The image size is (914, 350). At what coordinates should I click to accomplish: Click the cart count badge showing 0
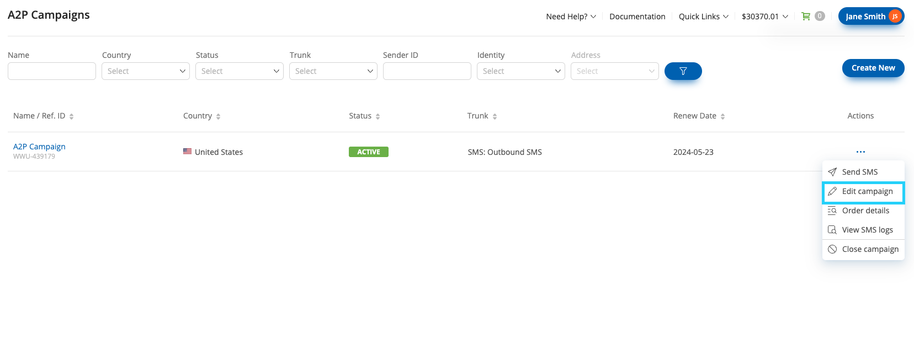820,16
